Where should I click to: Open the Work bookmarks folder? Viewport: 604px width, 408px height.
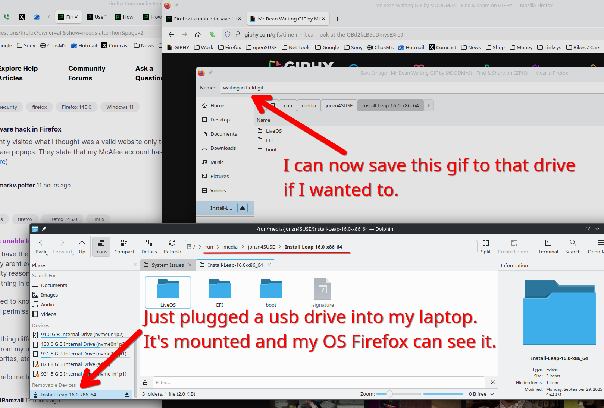point(204,47)
